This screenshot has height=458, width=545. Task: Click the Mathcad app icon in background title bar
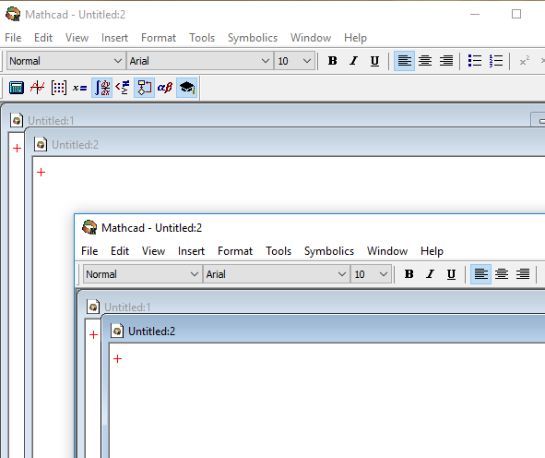coord(13,14)
